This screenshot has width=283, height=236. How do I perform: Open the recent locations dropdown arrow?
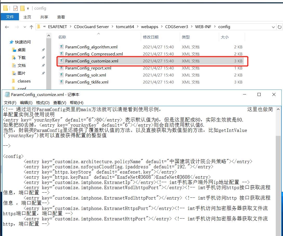tap(24, 27)
